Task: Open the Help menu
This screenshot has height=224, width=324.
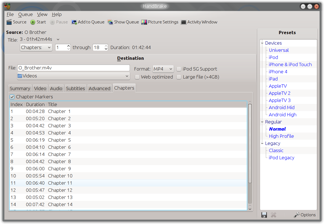Action: point(57,14)
